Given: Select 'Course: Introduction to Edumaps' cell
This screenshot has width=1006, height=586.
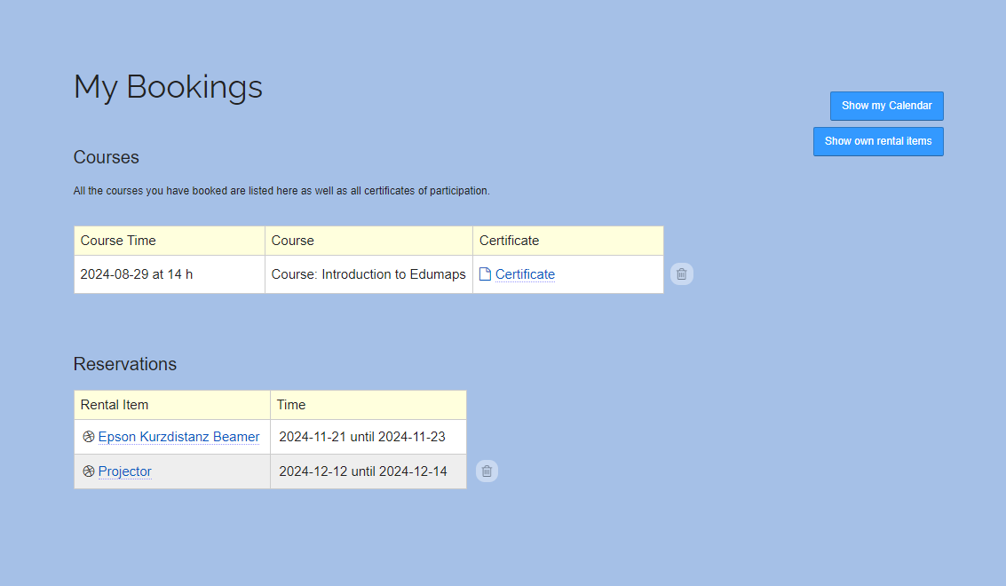Looking at the screenshot, I should pyautogui.click(x=368, y=274).
